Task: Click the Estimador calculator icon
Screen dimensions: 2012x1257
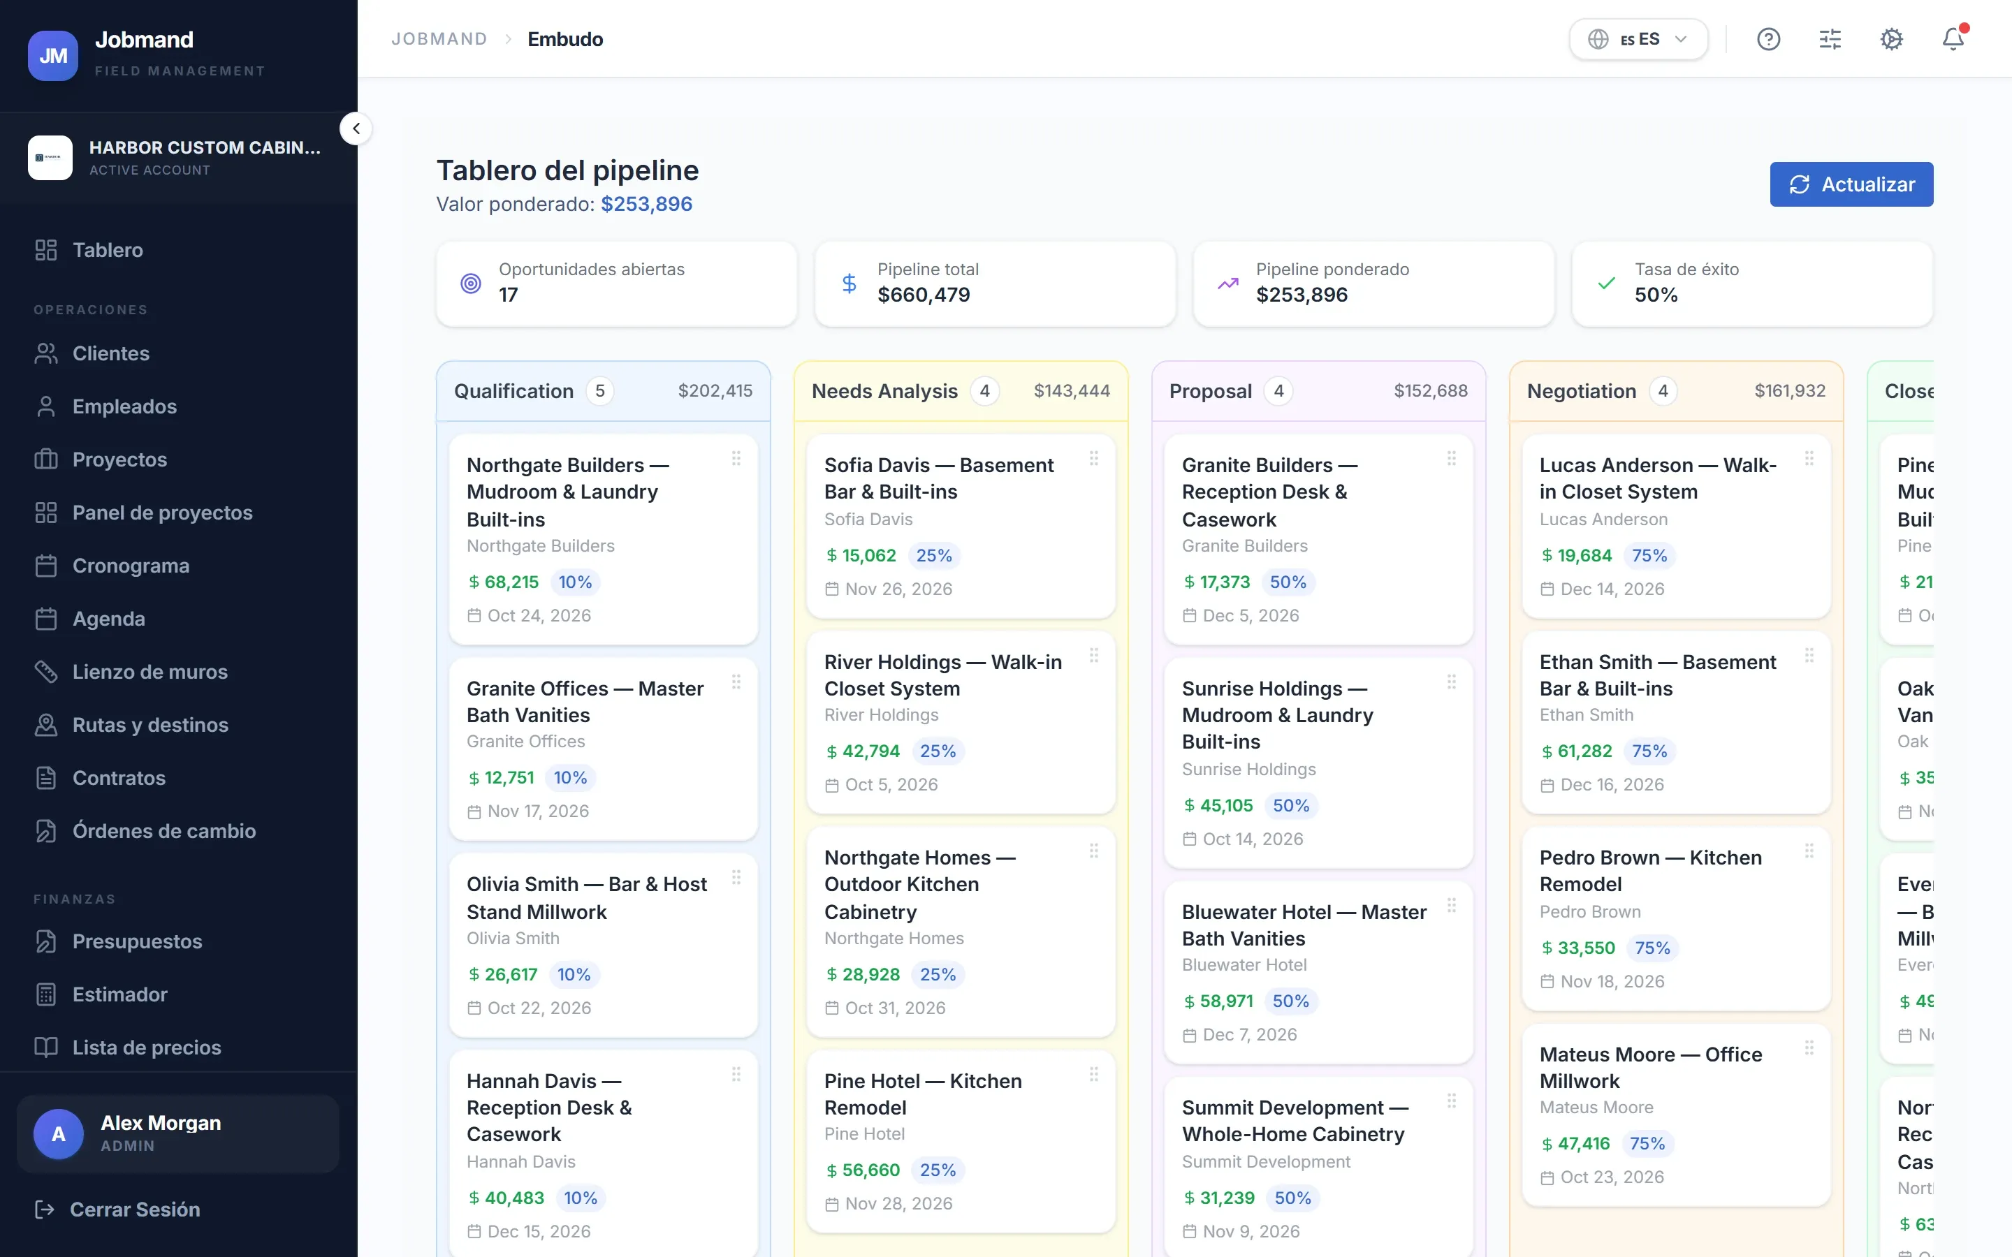Action: click(45, 995)
